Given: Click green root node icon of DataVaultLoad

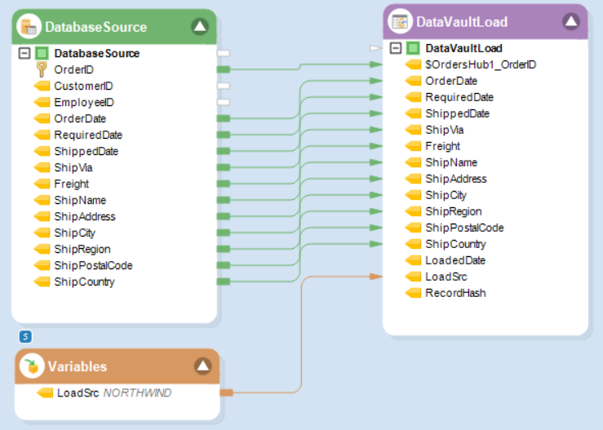Looking at the screenshot, I should 413,48.
